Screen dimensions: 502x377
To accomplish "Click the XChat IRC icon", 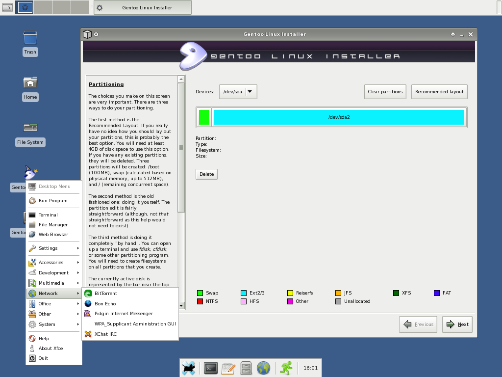I will click(x=88, y=334).
